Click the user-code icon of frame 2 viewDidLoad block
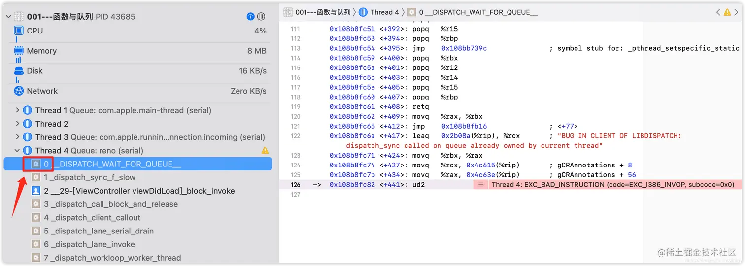The height and width of the screenshot is (266, 745). click(36, 191)
